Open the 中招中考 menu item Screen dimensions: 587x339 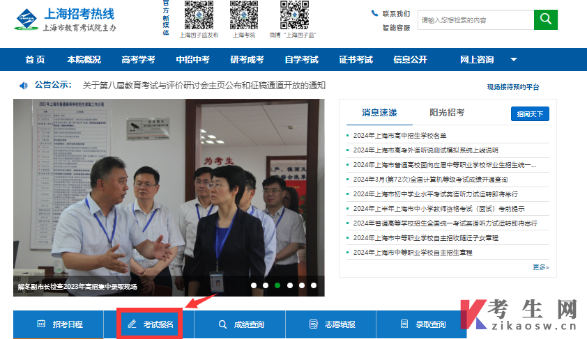pos(193,59)
